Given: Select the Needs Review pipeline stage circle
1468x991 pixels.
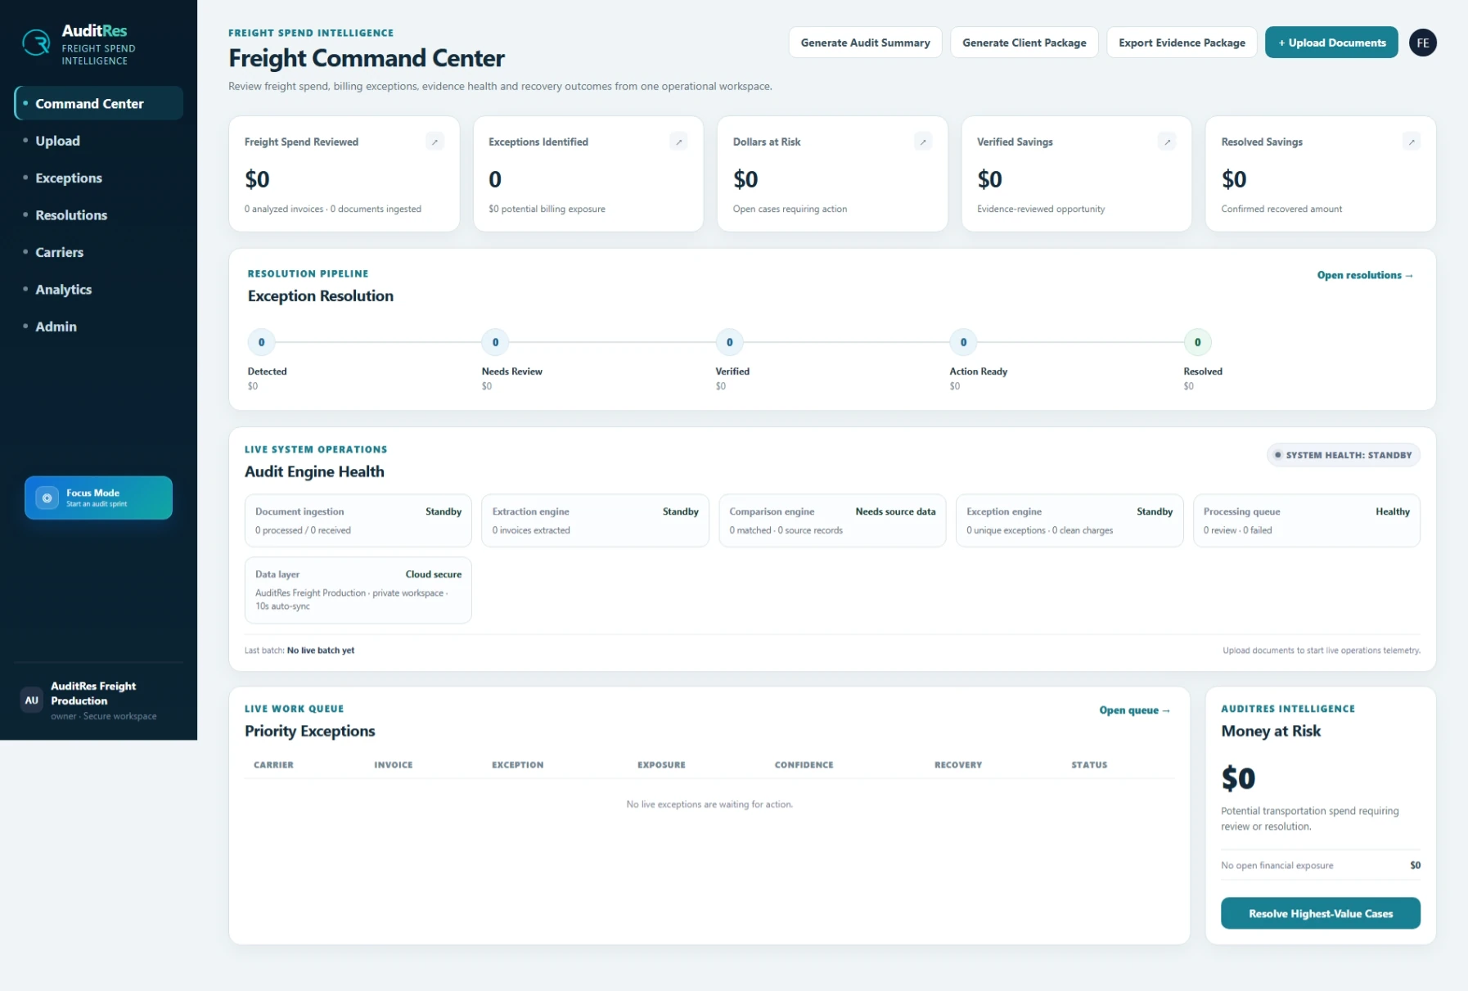Looking at the screenshot, I should pos(495,342).
